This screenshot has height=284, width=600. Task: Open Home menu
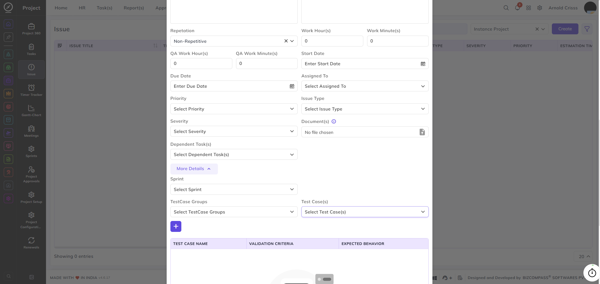pyautogui.click(x=61, y=8)
